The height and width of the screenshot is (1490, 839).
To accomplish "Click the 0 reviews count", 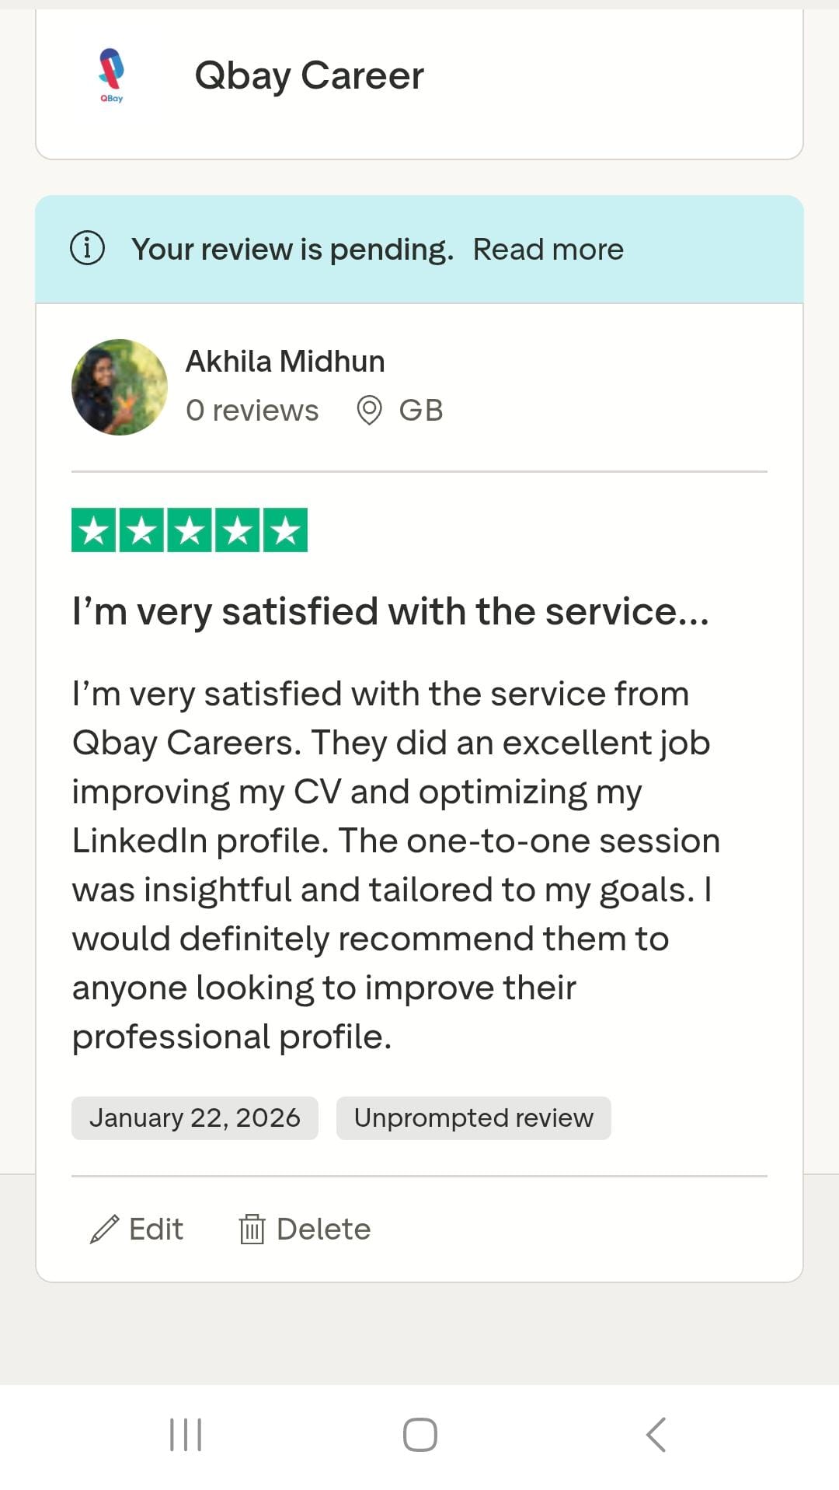I will pyautogui.click(x=252, y=410).
